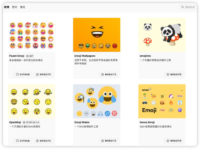Image resolution: width=200 pixels, height=149 pixels.
Task: Click the palm tree emoji in Sensa preview
Action: [145, 96]
